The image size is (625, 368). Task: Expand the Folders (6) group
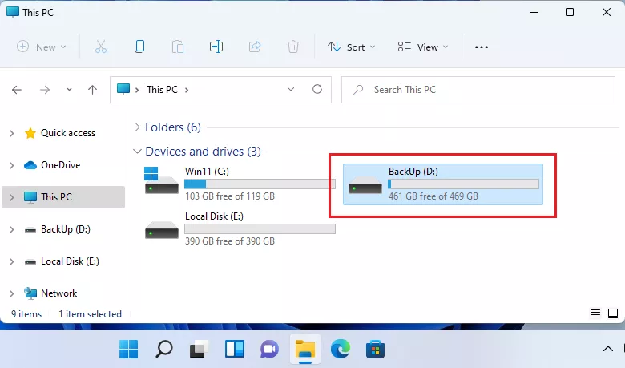(137, 127)
